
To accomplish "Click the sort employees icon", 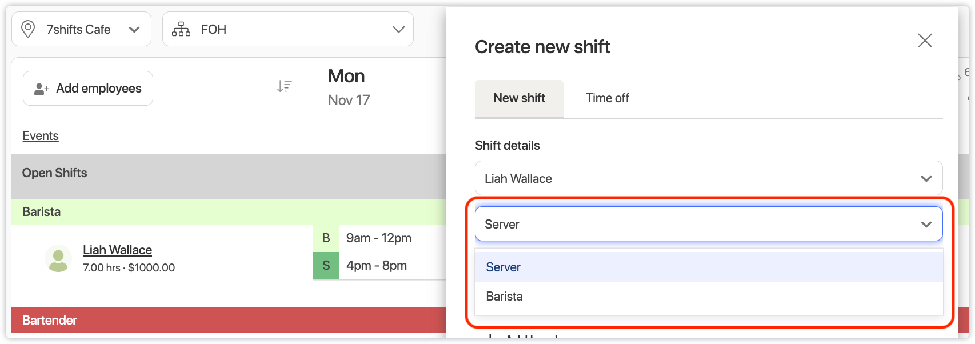I will pos(284,86).
